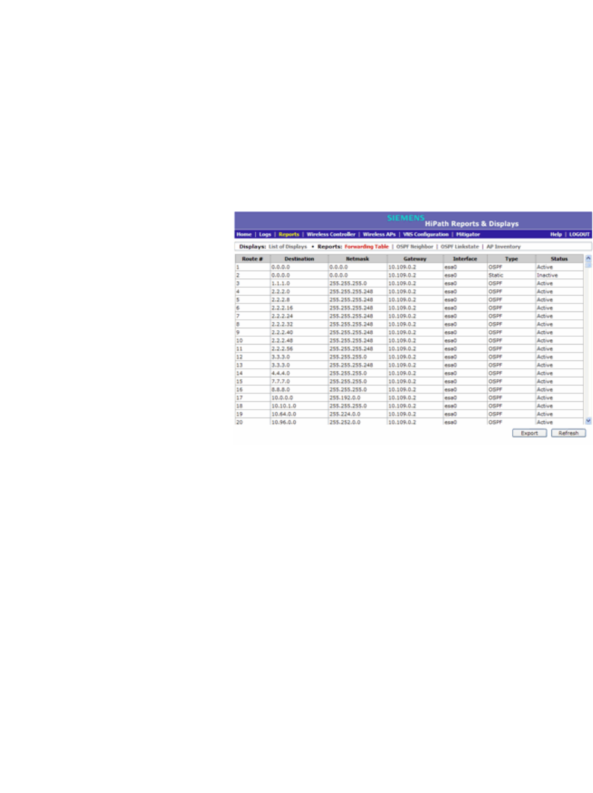593x793 pixels.
Task: Select destination cell '2.2.2.32'
Action: coord(299,324)
